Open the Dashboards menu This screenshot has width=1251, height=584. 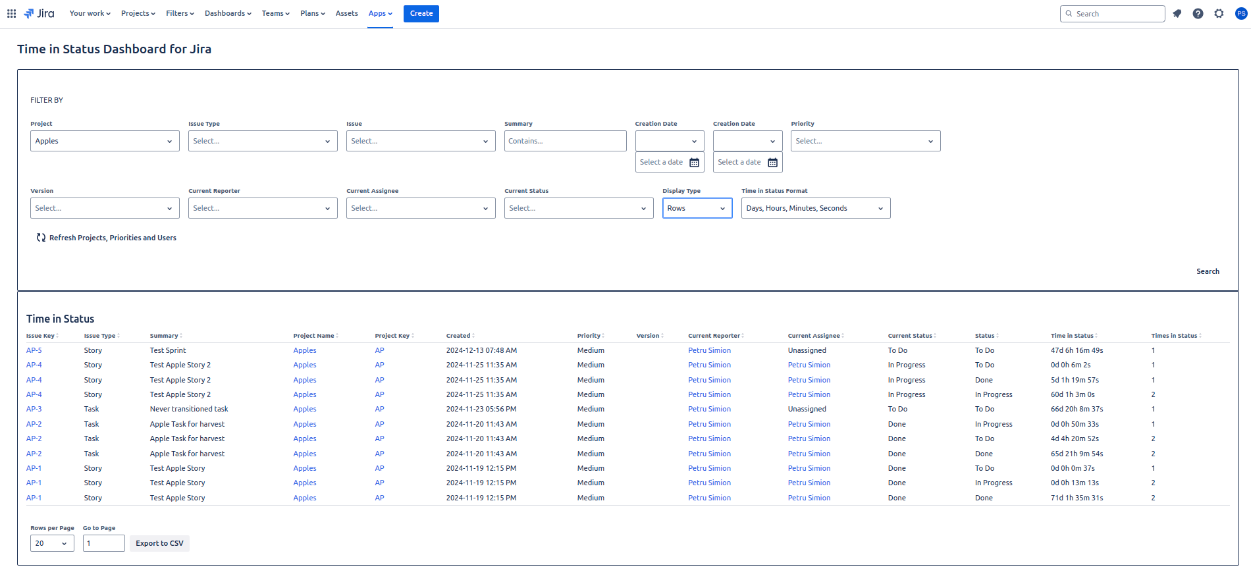(228, 13)
